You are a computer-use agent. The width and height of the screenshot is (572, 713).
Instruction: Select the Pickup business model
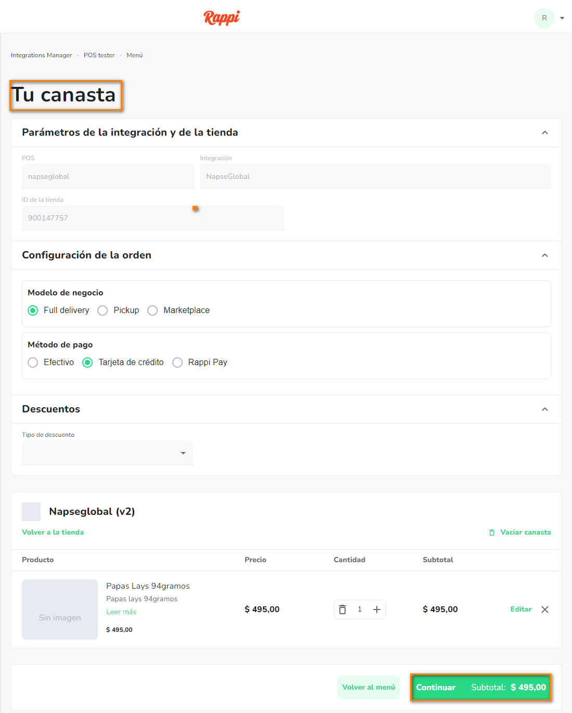coord(103,310)
